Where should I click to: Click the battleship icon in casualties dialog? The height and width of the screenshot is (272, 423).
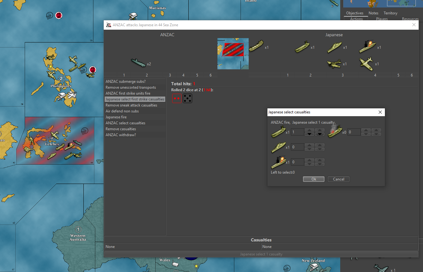tap(278, 147)
